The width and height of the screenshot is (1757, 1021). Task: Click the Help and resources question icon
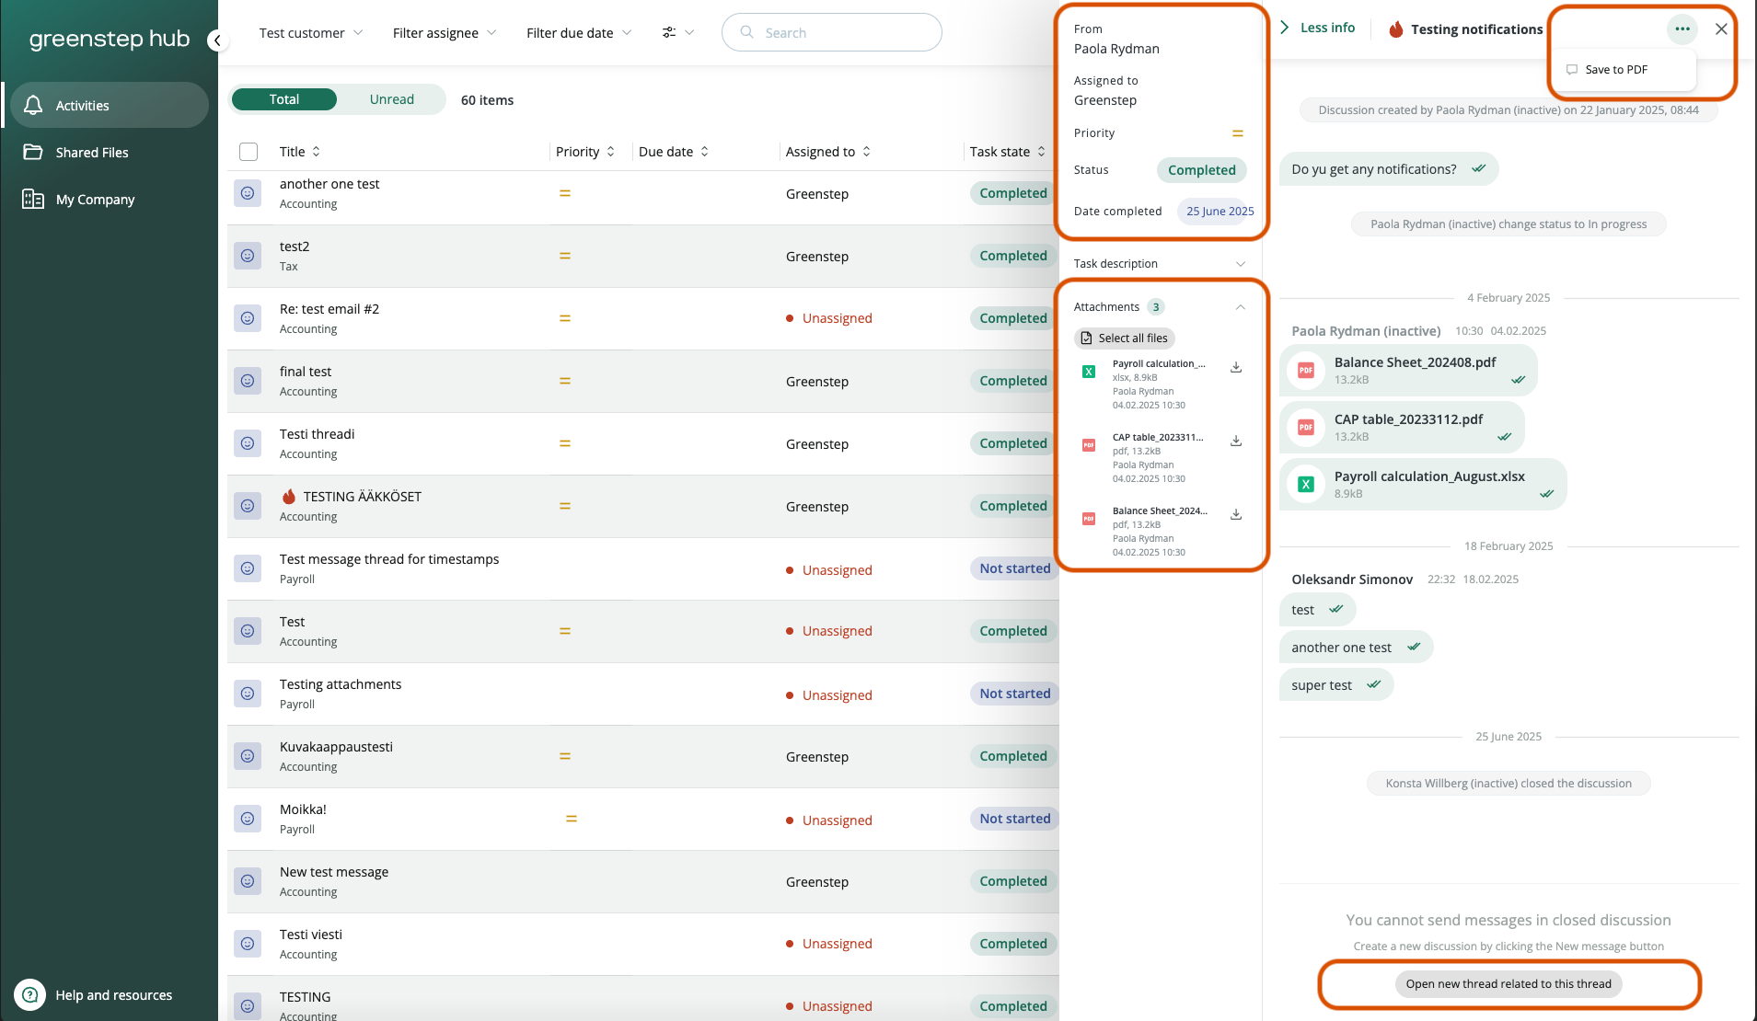tap(29, 994)
